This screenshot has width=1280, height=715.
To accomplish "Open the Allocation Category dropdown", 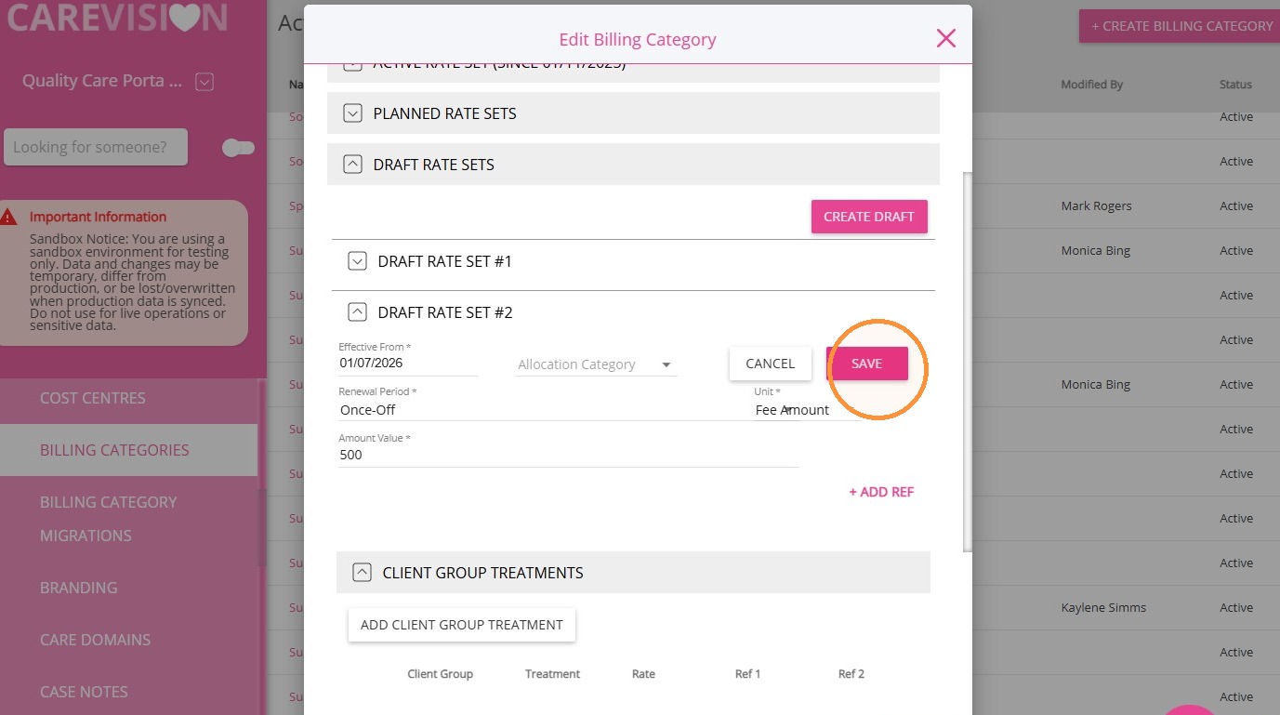I will tap(597, 364).
